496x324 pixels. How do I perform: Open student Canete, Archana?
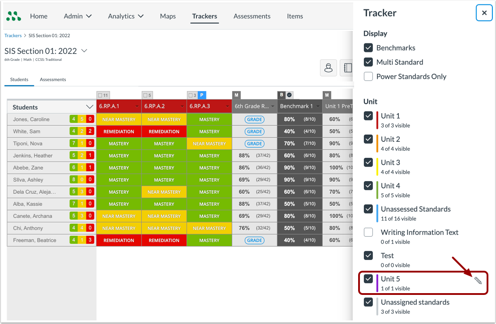coord(33,216)
